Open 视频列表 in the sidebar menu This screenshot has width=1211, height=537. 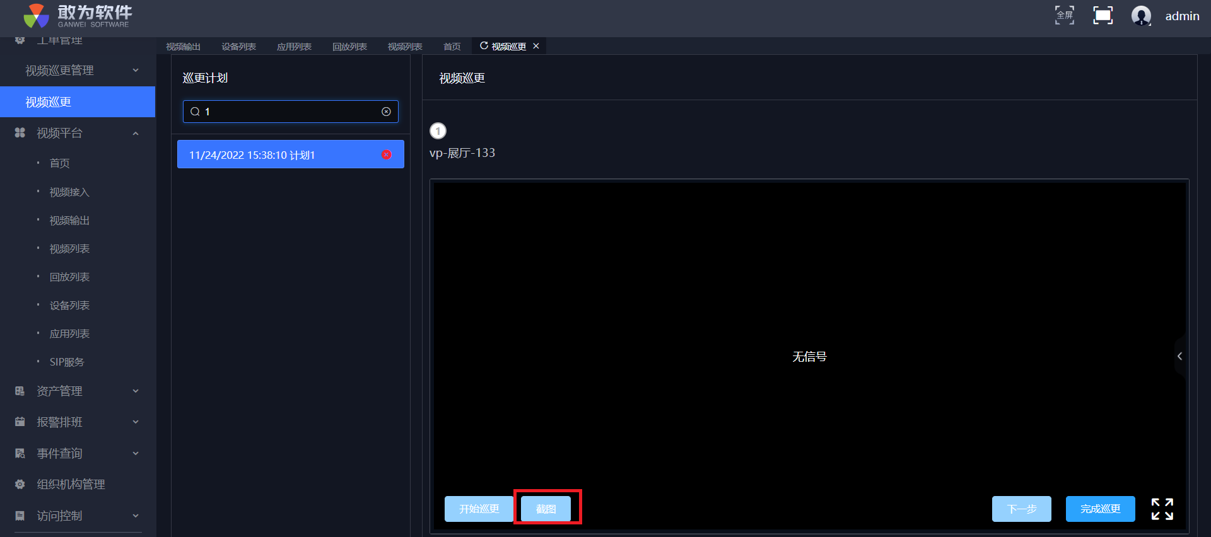[x=69, y=249]
